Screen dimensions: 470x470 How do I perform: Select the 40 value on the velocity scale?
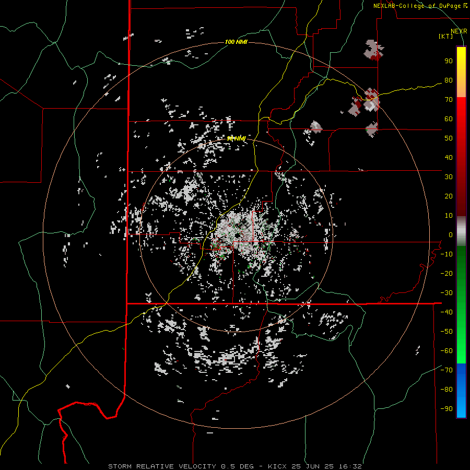pos(449,157)
